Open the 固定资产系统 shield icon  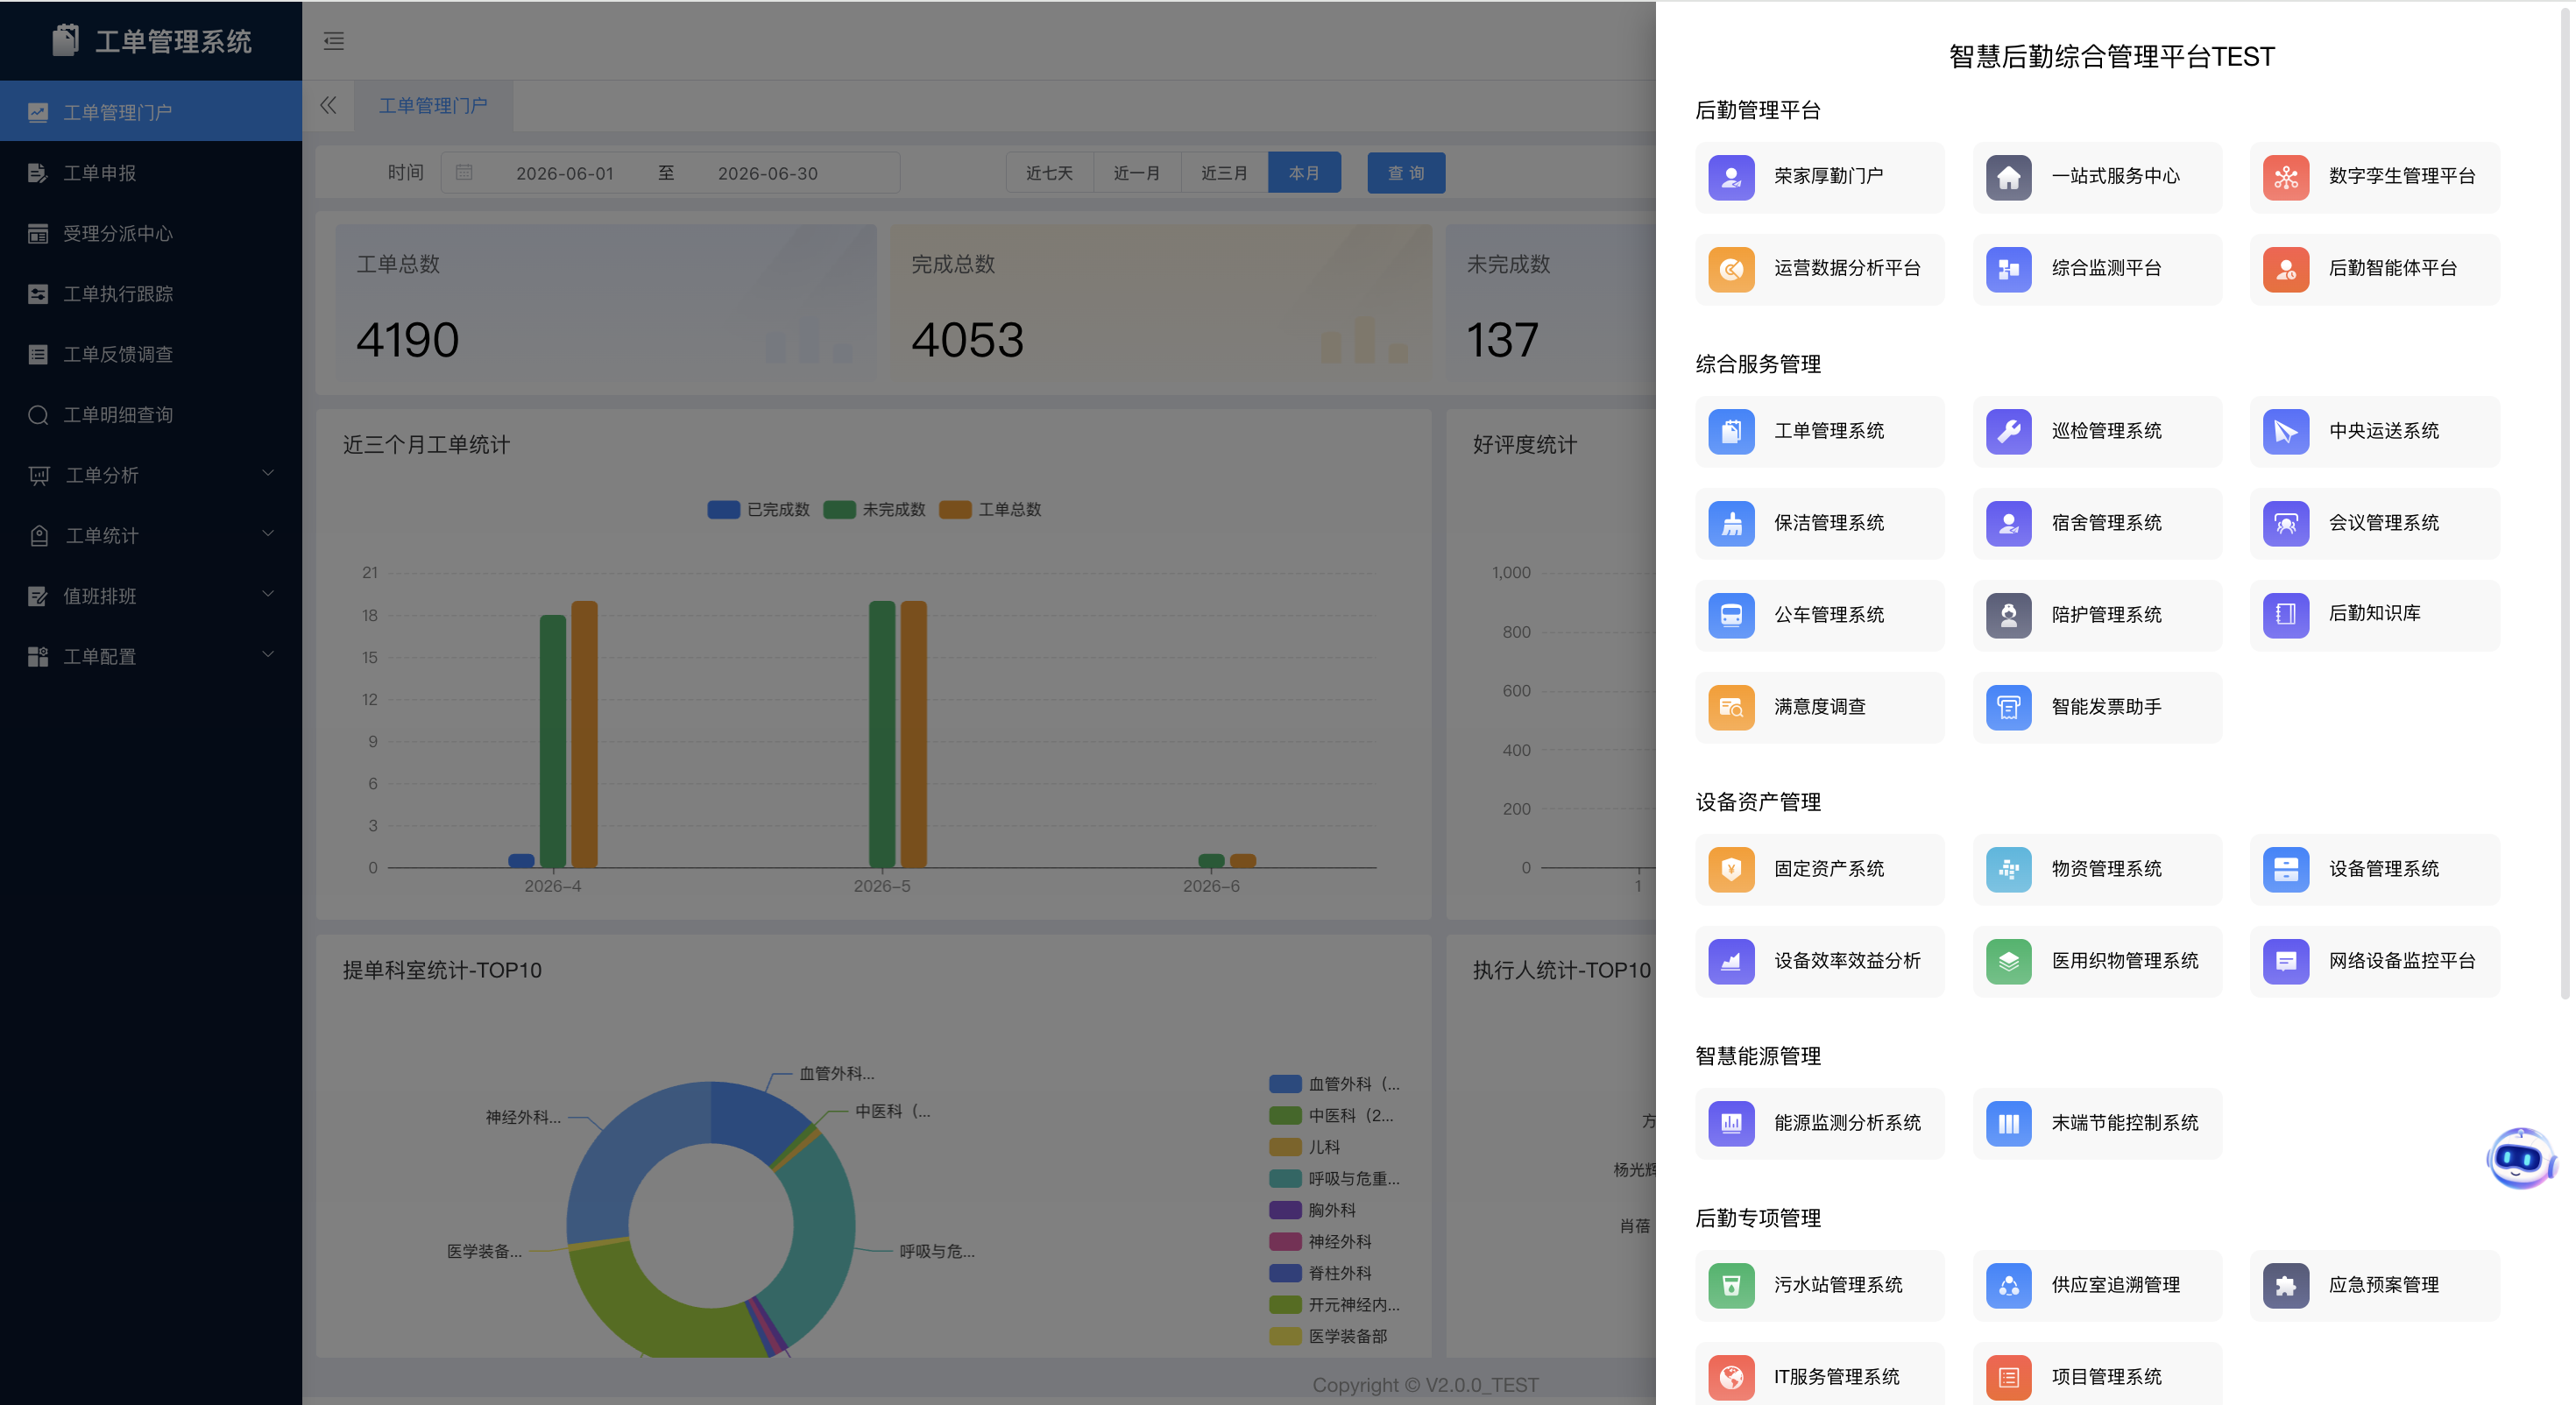pos(1731,869)
